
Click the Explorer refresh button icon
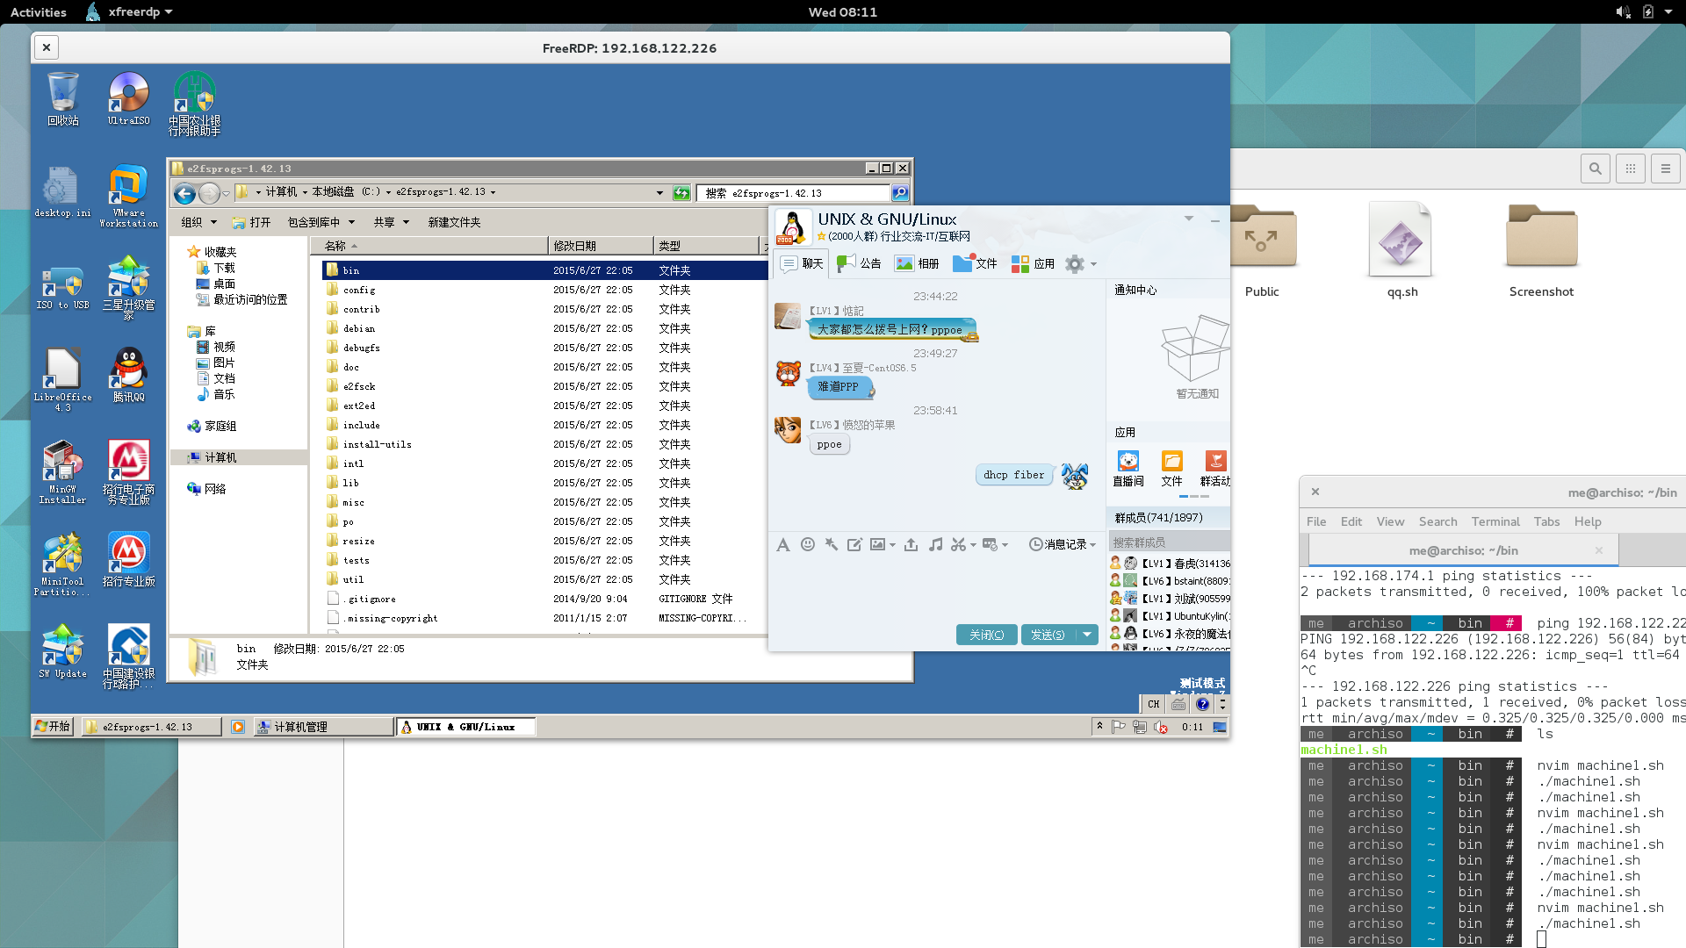tap(681, 193)
